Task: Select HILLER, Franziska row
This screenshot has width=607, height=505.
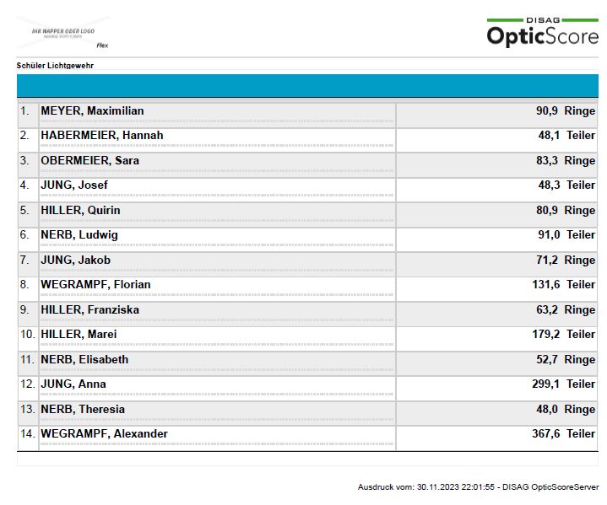Action: [x=90, y=309]
